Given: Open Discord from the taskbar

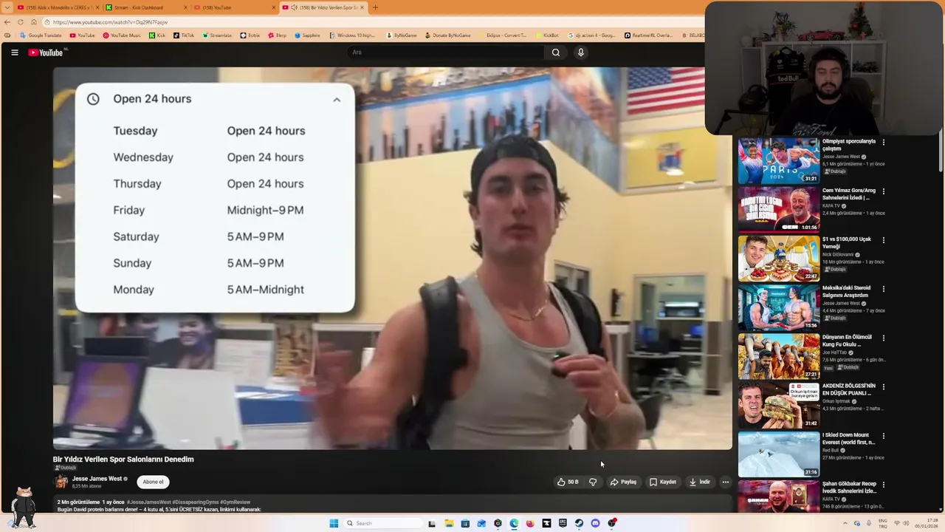Looking at the screenshot, I should pyautogui.click(x=595, y=523).
